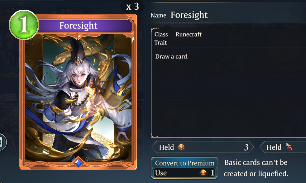Viewport: 306px width, 183px height.
Task: Click the Basic cards can't be created notice
Action: [256, 168]
